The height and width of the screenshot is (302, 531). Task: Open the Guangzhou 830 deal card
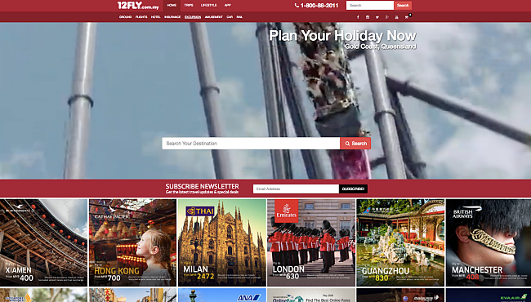(x=400, y=242)
